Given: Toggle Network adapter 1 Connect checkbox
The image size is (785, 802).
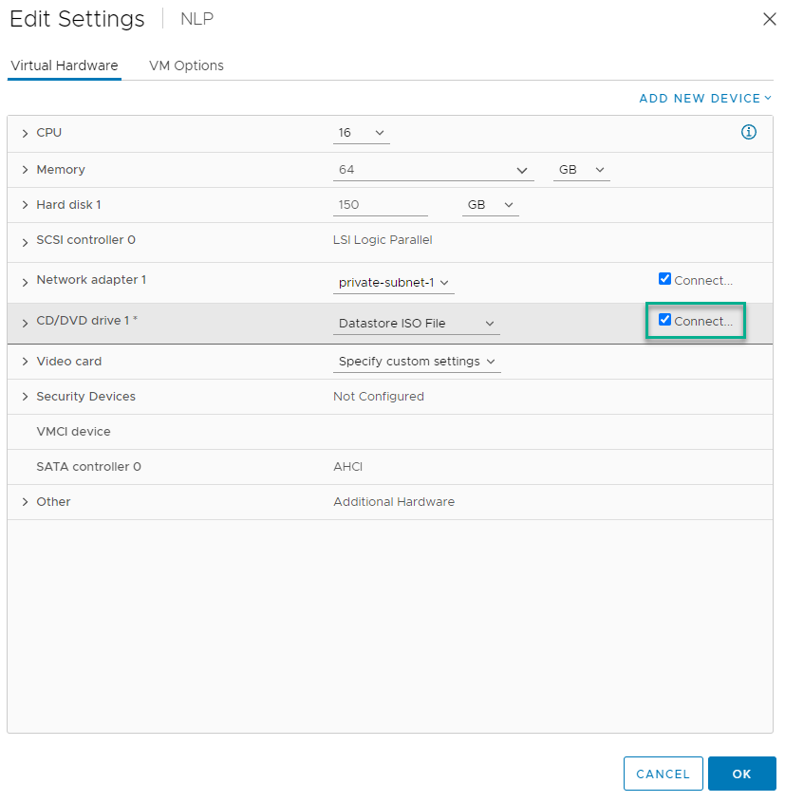Looking at the screenshot, I should 664,279.
